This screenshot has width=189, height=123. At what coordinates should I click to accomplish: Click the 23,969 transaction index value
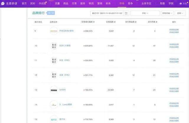111,90
